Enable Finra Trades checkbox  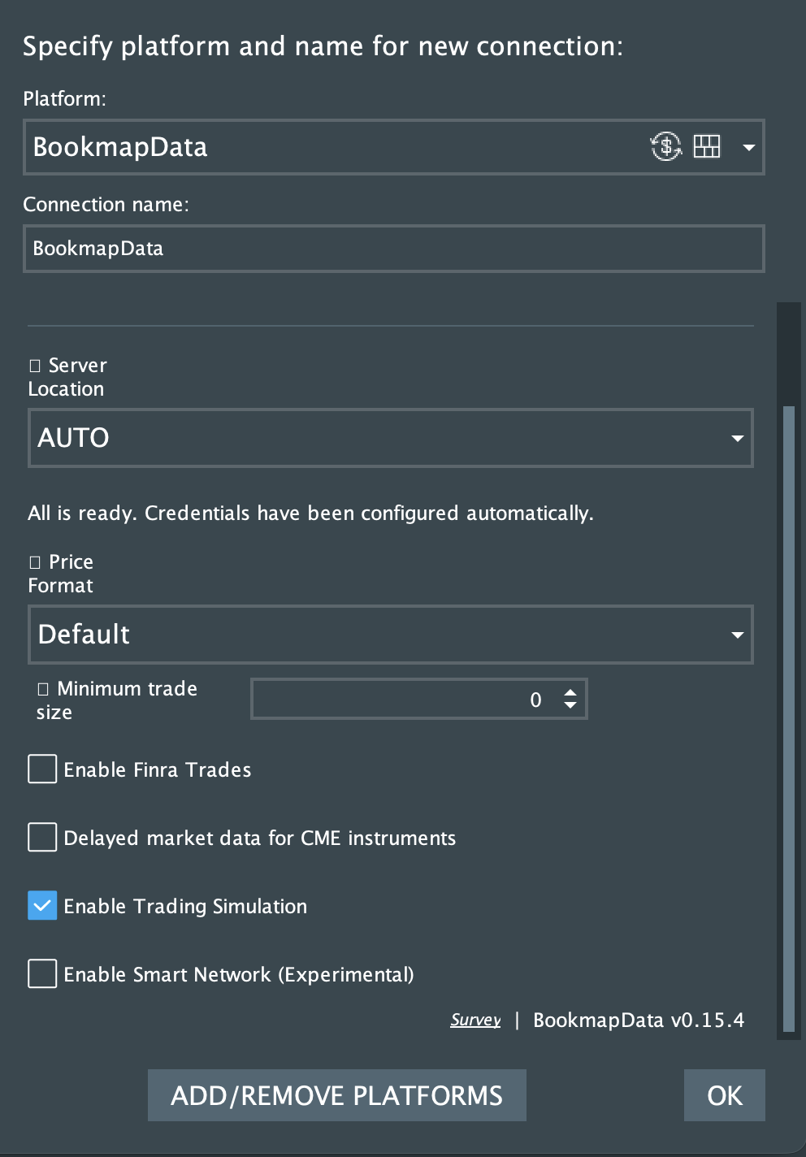(42, 769)
